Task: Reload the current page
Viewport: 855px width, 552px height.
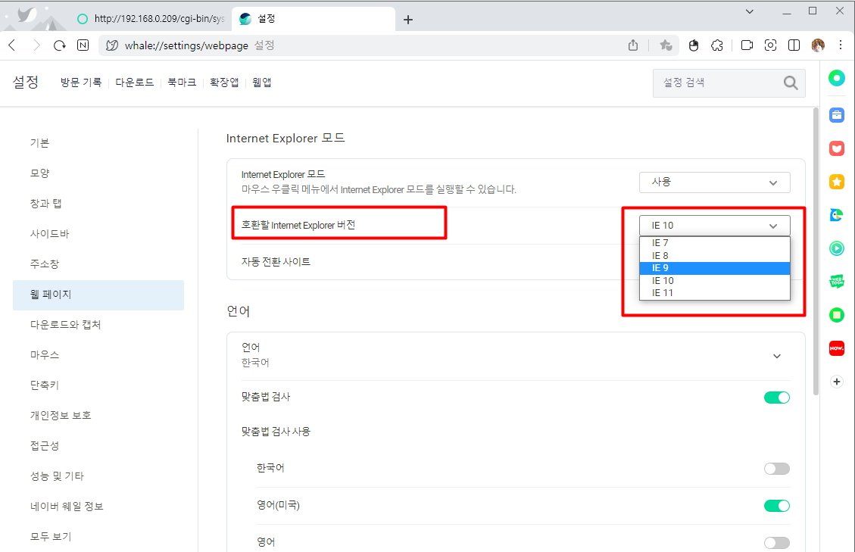Action: [x=59, y=45]
